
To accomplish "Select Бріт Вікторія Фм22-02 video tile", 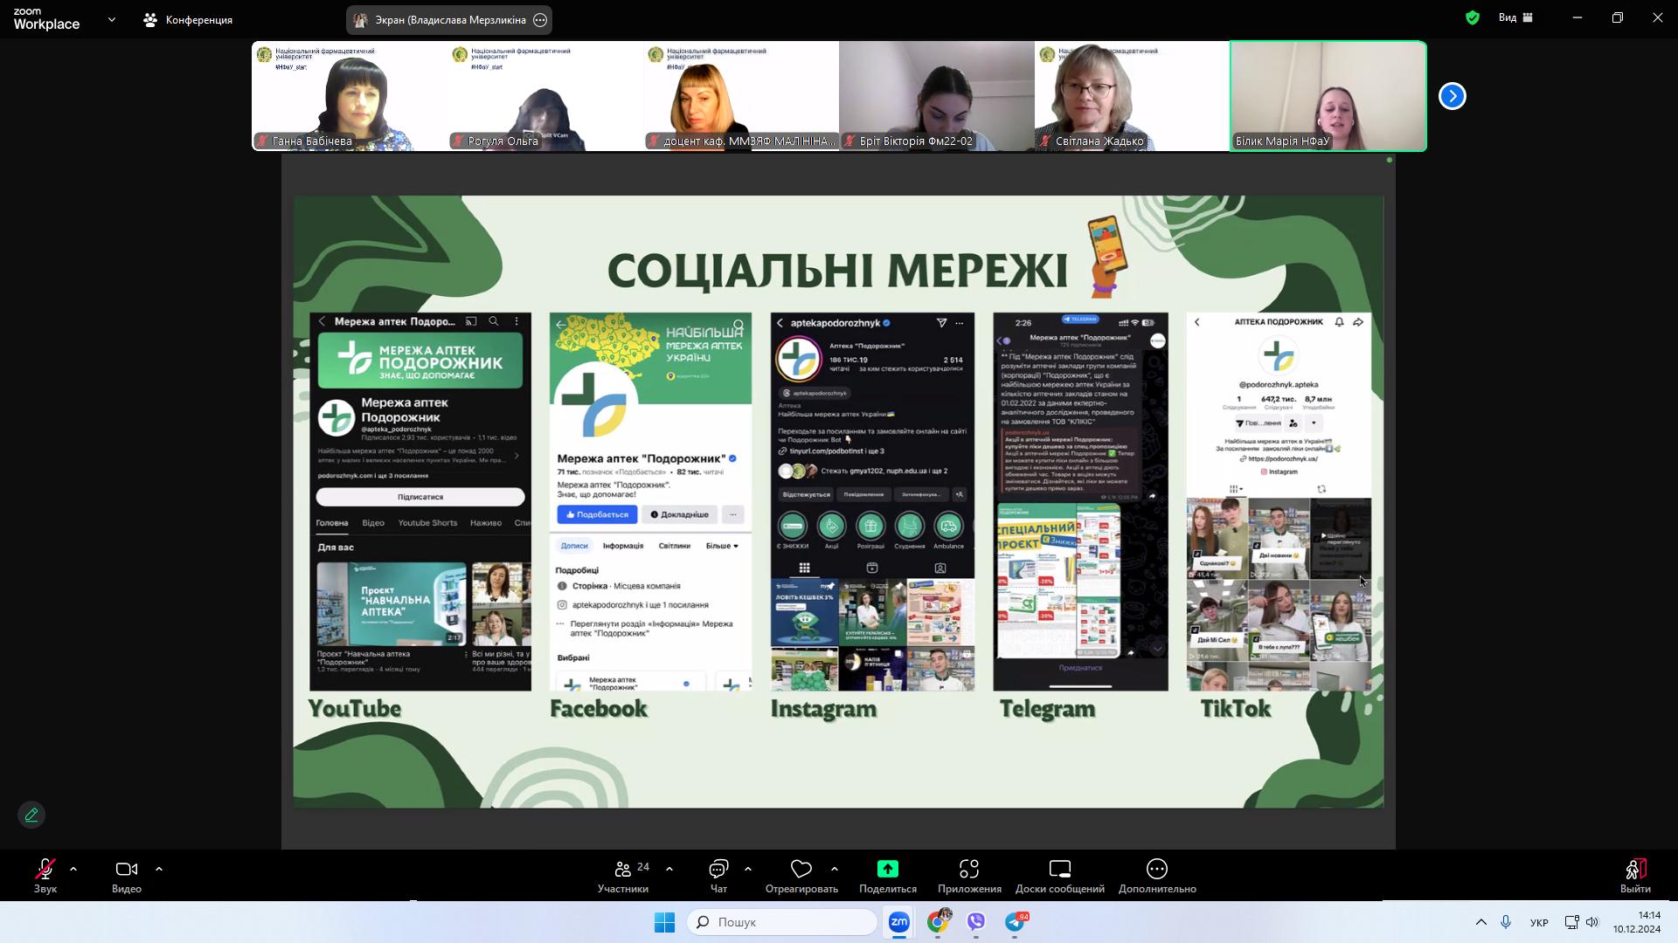I will [937, 96].
